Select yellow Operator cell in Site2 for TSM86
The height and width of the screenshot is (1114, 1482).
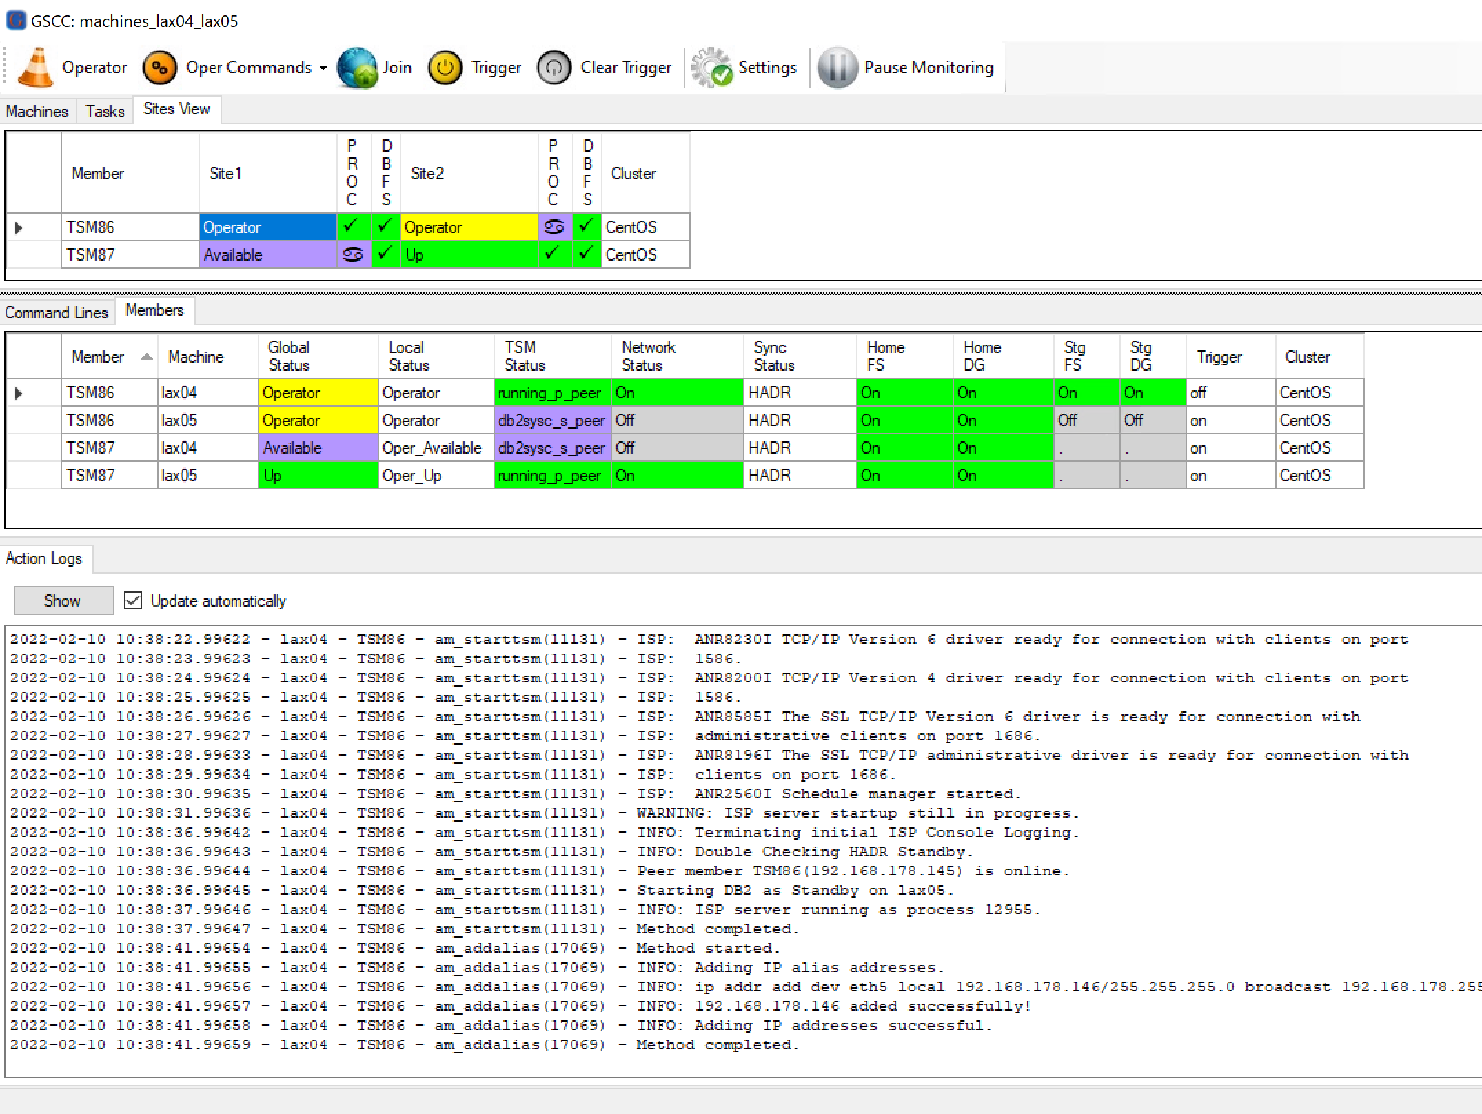pyautogui.click(x=469, y=227)
